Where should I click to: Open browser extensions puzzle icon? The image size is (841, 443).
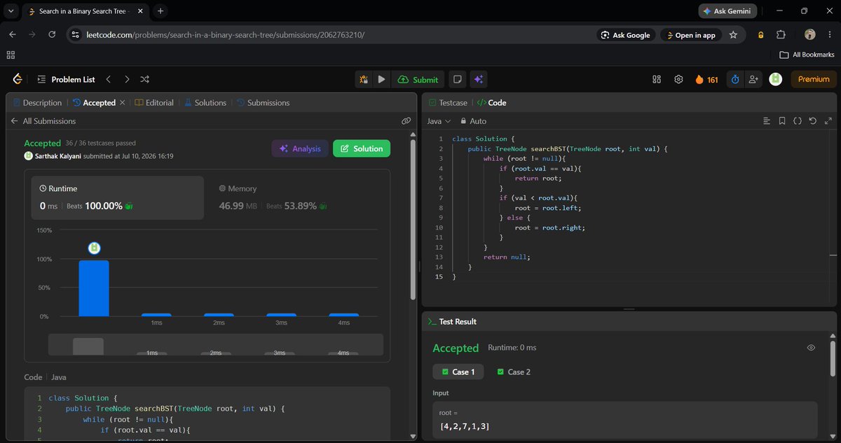point(781,35)
